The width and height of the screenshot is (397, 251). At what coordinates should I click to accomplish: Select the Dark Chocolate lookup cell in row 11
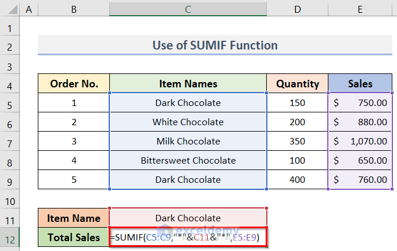pyautogui.click(x=188, y=218)
